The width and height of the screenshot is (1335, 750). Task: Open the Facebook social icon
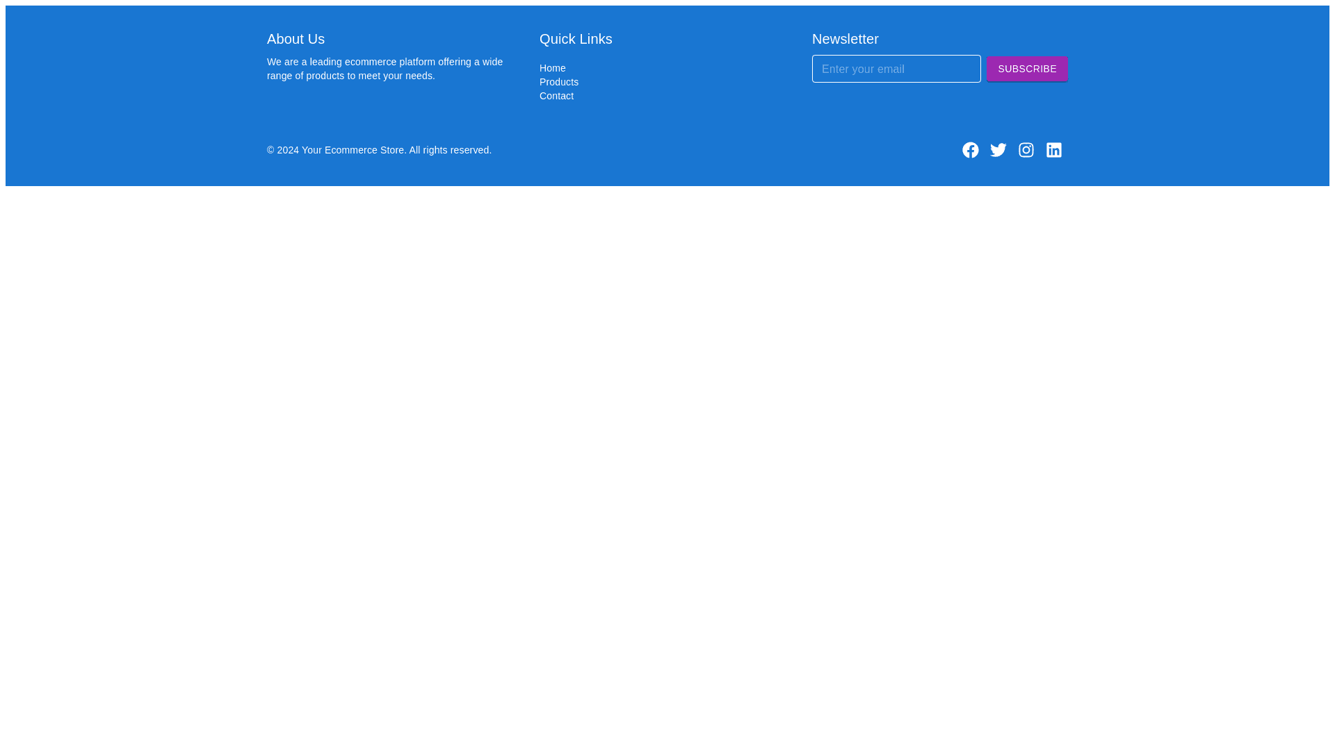click(x=970, y=150)
